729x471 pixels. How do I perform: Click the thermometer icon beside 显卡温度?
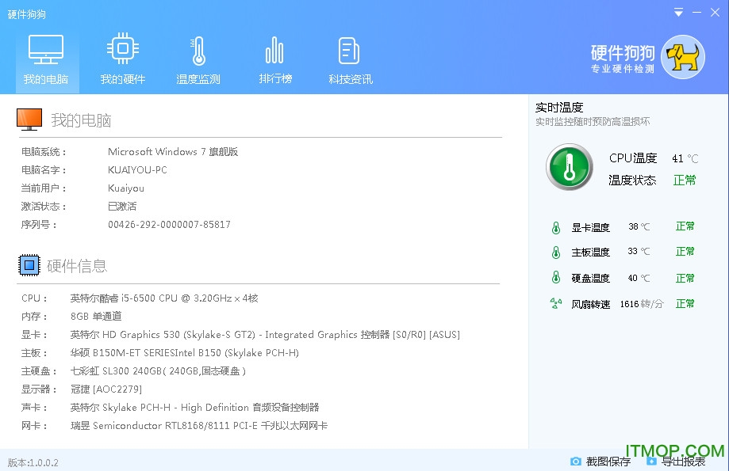tap(555, 226)
